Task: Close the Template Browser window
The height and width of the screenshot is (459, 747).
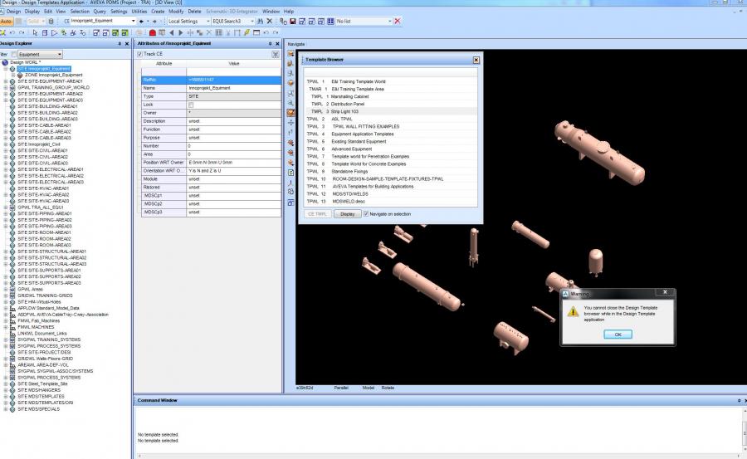Action: click(x=476, y=60)
